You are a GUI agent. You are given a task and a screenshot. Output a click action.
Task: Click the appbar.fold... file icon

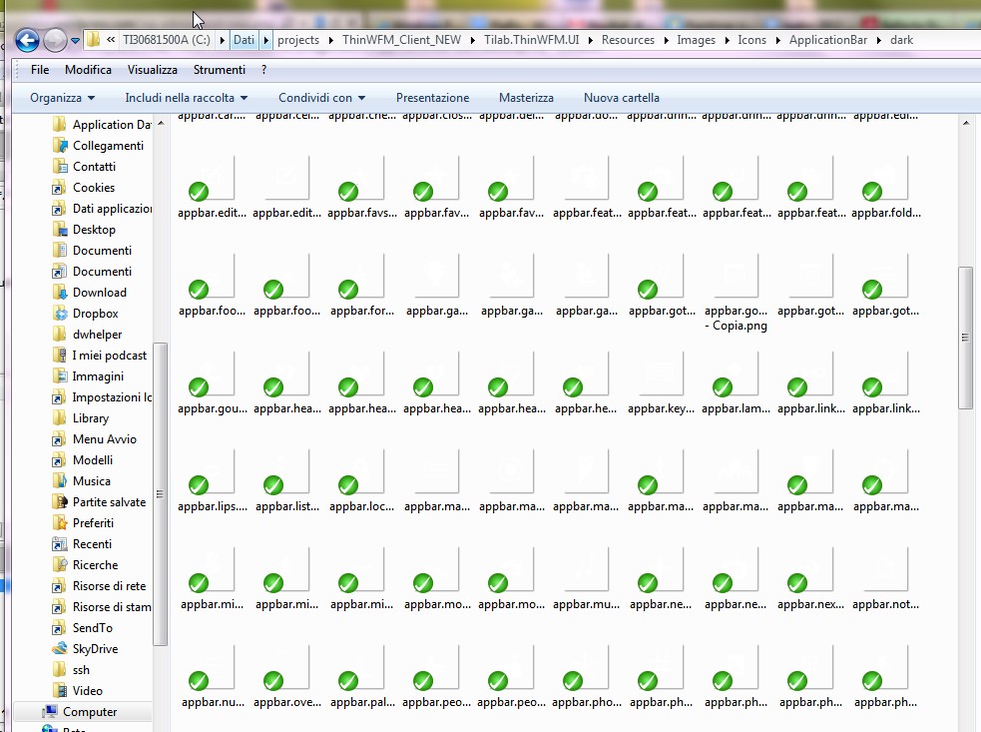point(884,181)
